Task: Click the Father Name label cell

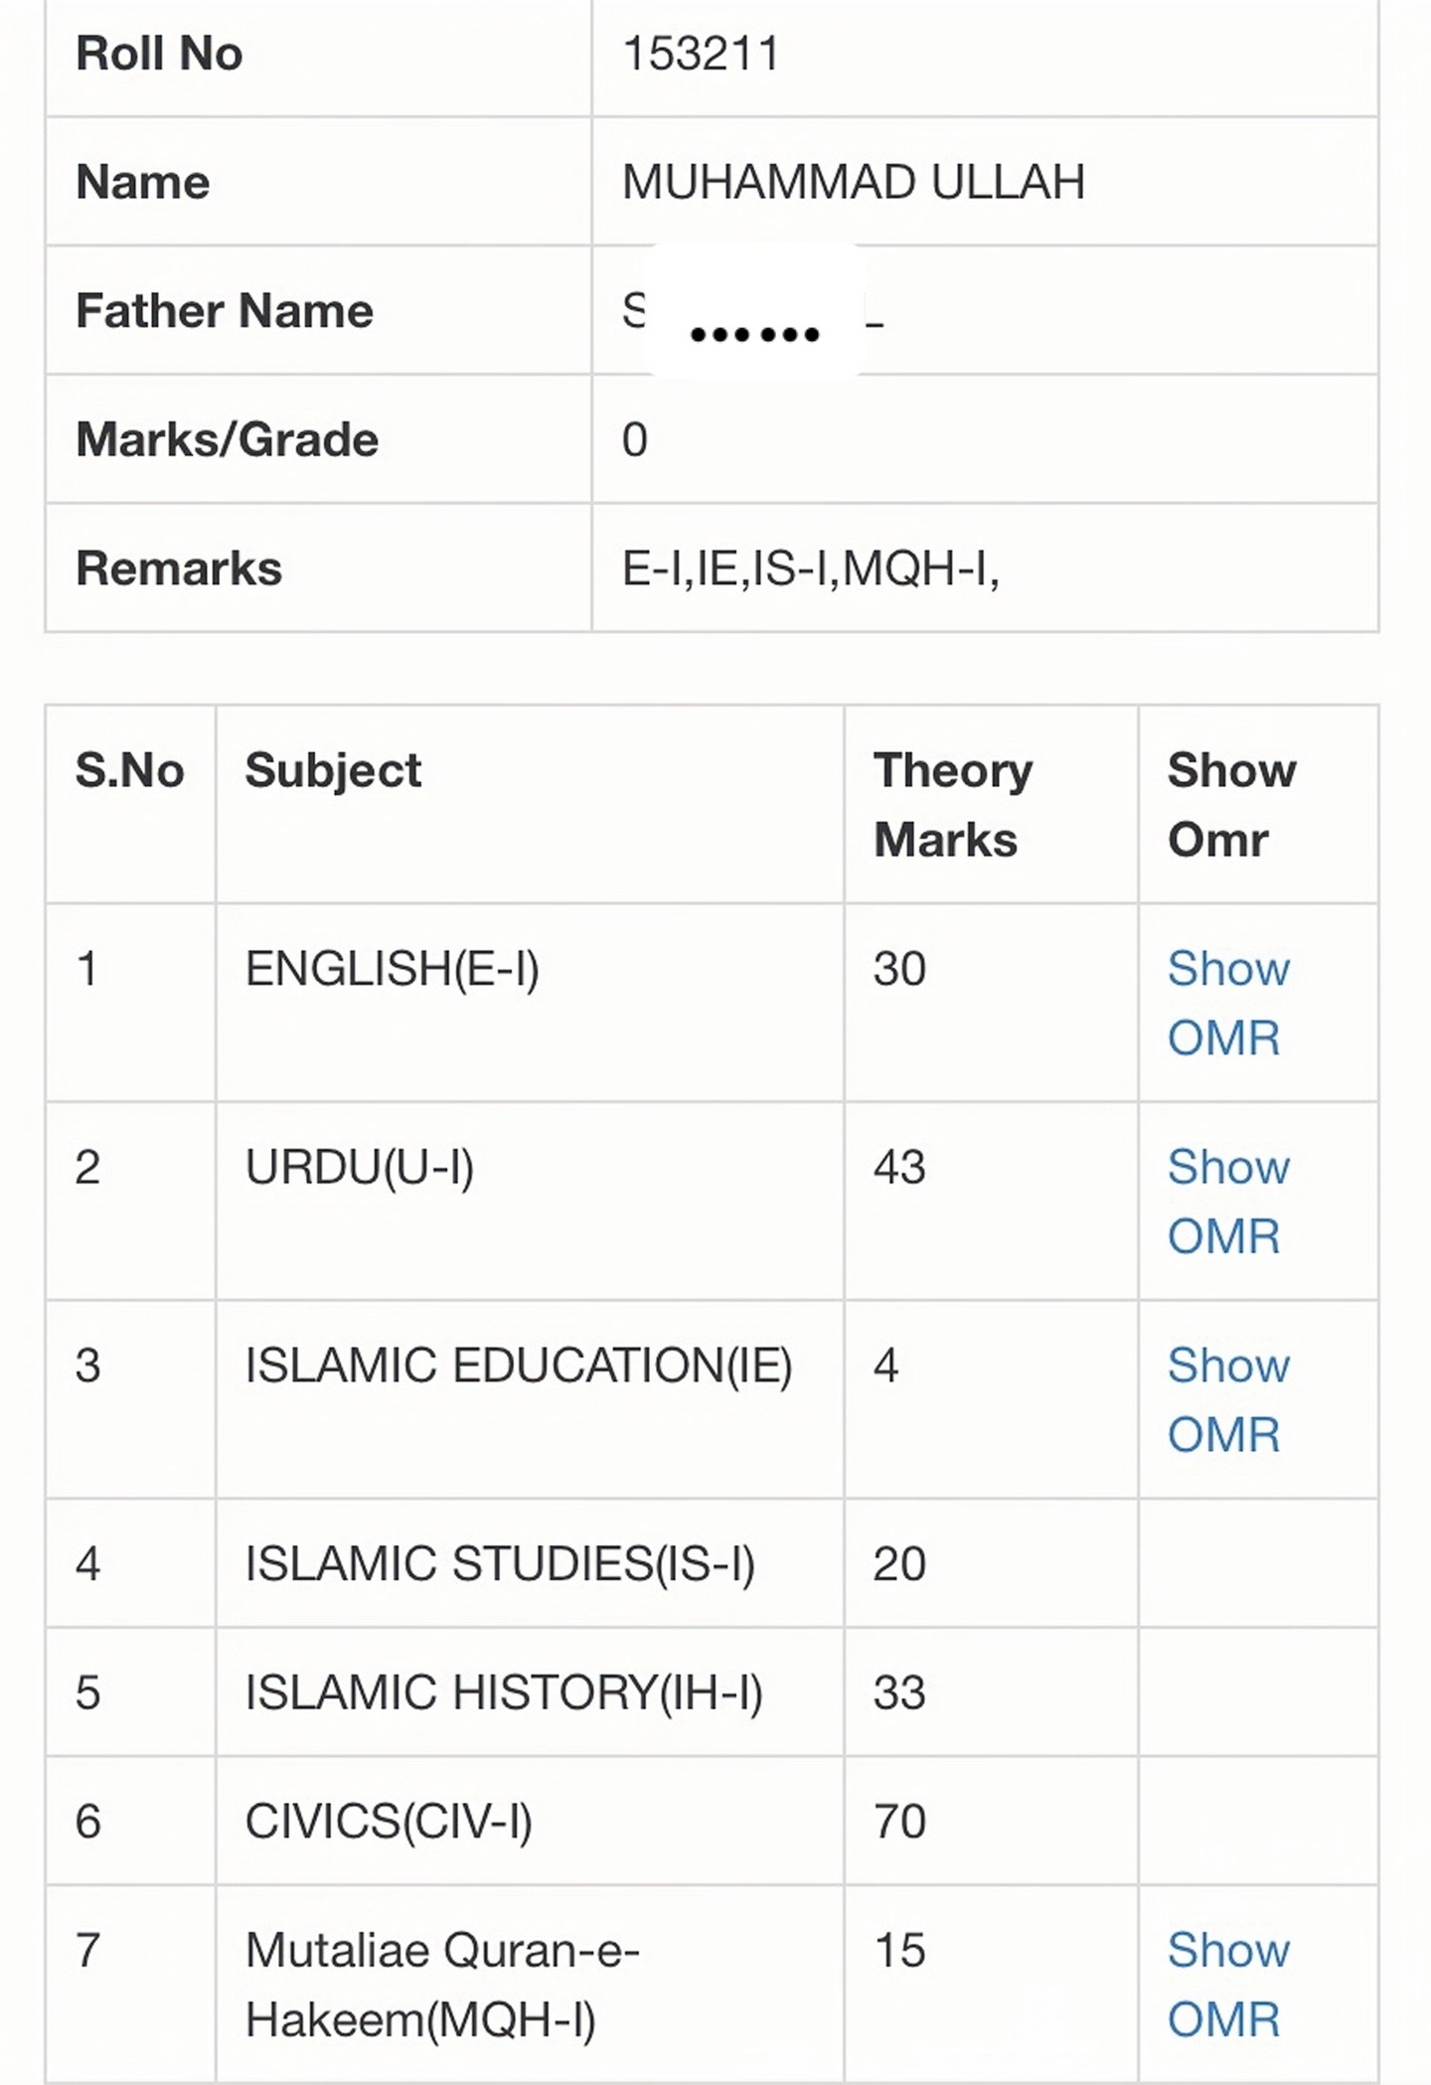Action: pos(319,310)
